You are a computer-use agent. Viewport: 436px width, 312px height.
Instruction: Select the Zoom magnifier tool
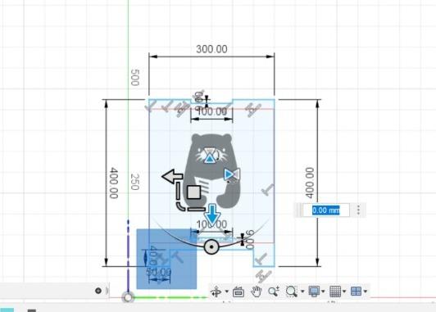(x=274, y=292)
